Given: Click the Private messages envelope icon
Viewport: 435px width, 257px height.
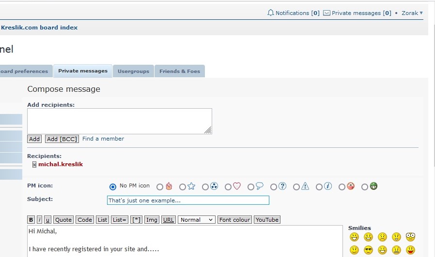Looking at the screenshot, I should point(327,13).
